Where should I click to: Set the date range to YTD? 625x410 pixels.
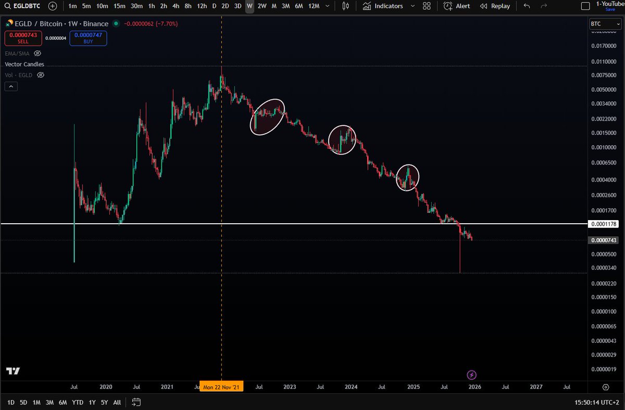pyautogui.click(x=78, y=402)
